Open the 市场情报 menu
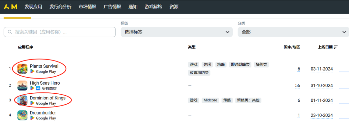This screenshot has height=122, width=349. tap(88, 7)
